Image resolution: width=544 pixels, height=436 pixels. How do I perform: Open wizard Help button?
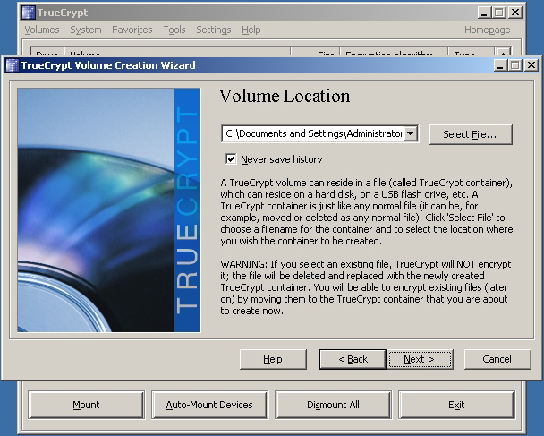tap(273, 359)
